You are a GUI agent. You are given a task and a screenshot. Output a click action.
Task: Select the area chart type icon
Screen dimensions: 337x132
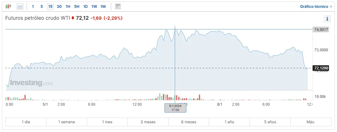tap(20, 6)
